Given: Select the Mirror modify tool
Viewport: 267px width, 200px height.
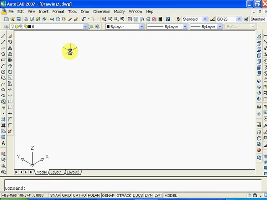Looking at the screenshot, I should click(x=10, y=48).
